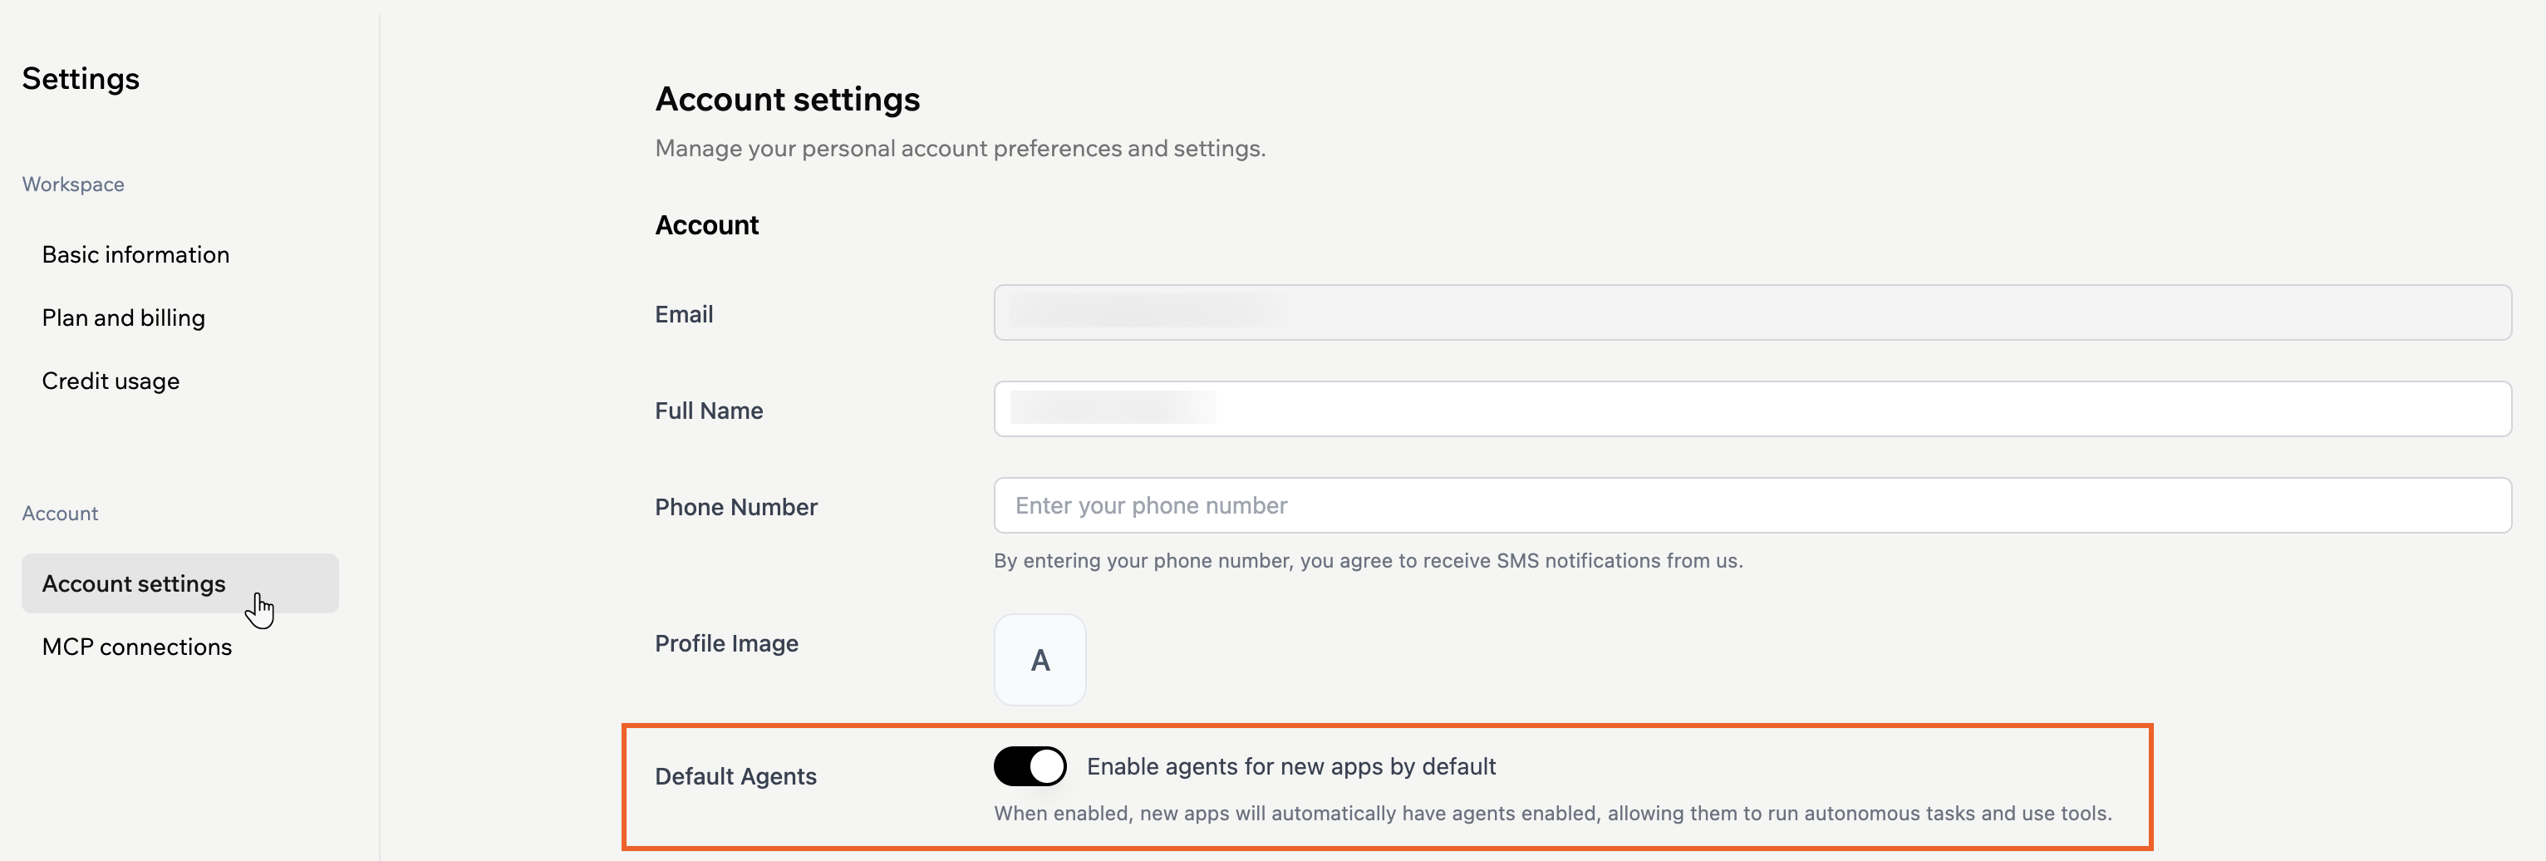The width and height of the screenshot is (2546, 861).
Task: Open MCP connections
Action: [136, 647]
